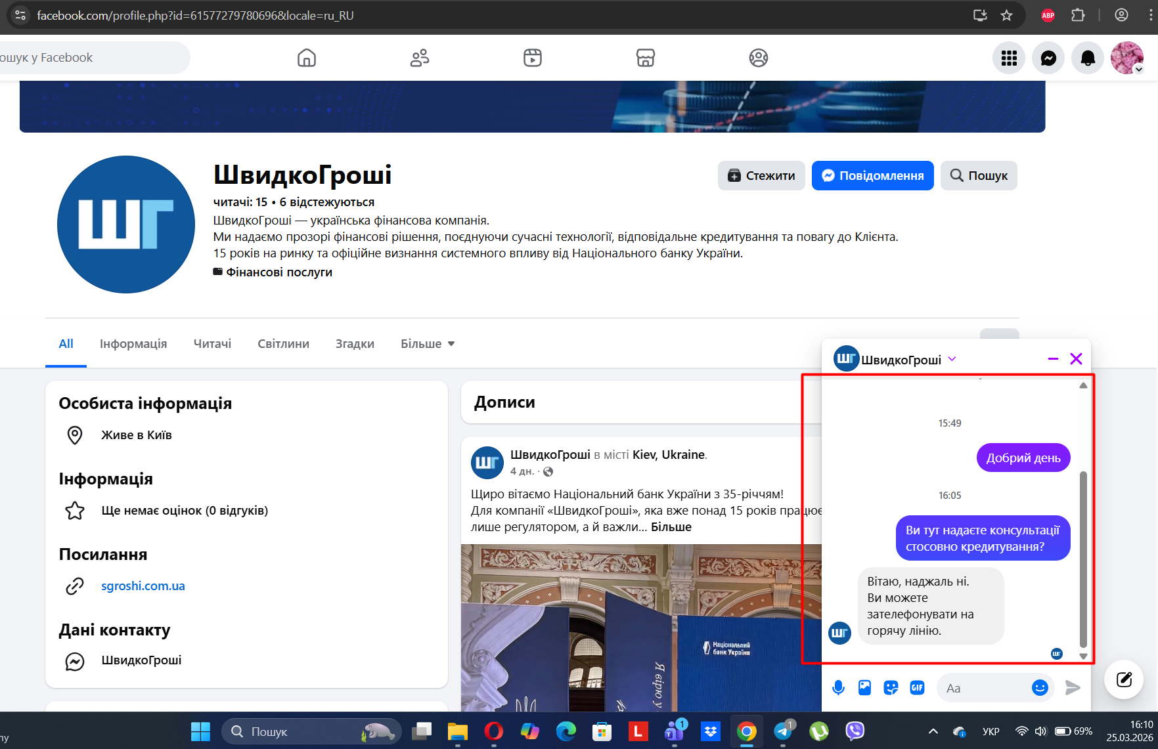Click the install app icon in address bar
1158x749 pixels.
tap(980, 15)
